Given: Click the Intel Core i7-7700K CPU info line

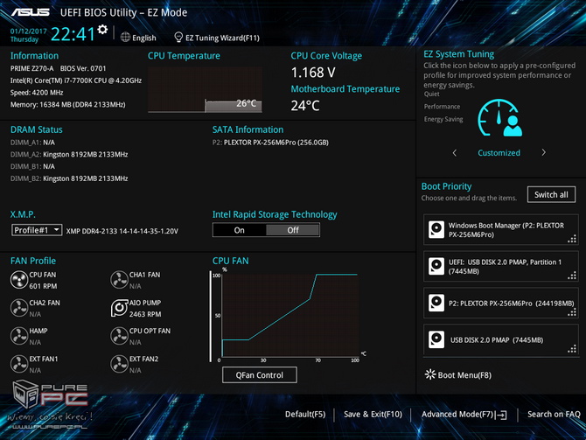Looking at the screenshot, I should 76,80.
